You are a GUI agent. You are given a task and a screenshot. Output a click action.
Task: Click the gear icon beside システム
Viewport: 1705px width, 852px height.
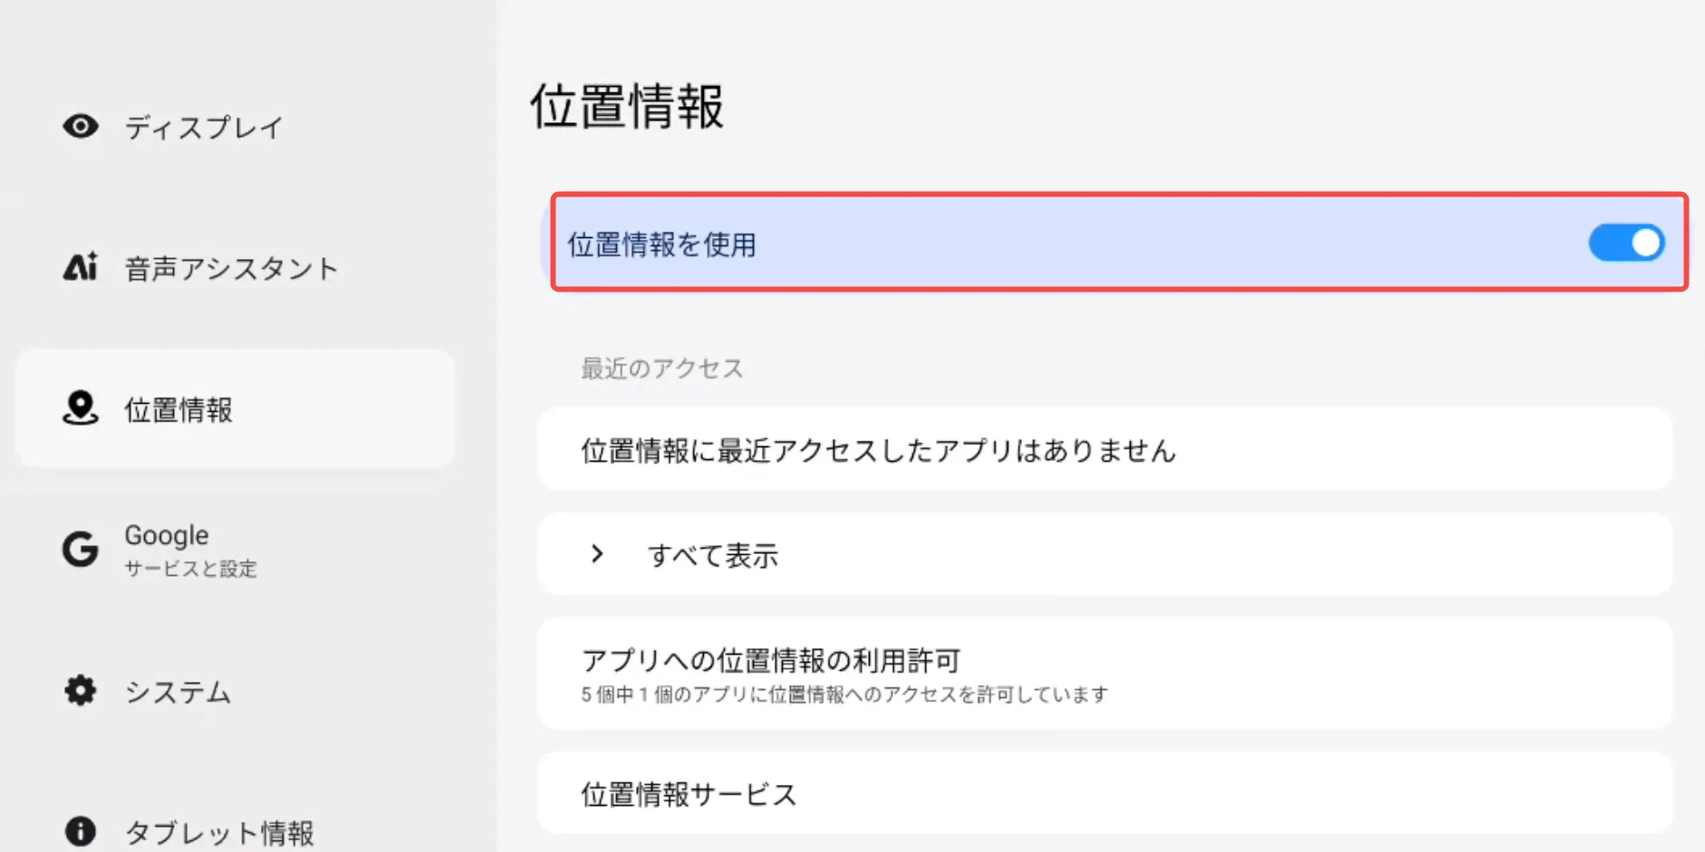81,691
